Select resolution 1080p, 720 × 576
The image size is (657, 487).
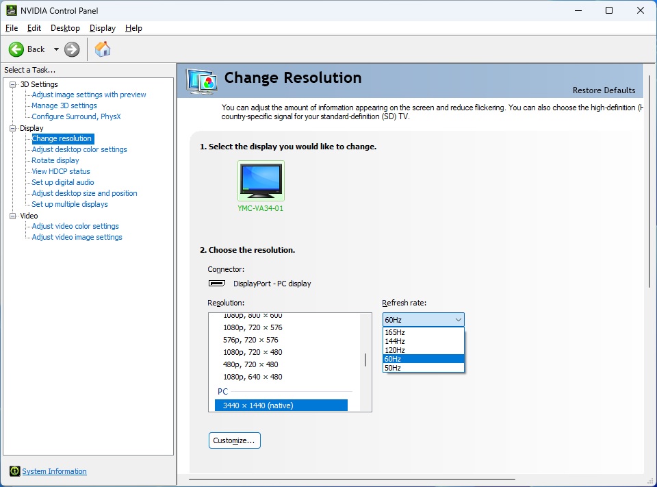click(253, 327)
